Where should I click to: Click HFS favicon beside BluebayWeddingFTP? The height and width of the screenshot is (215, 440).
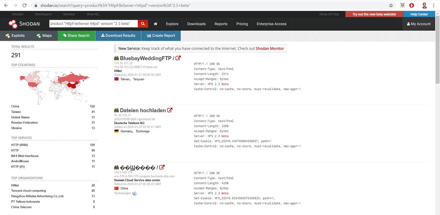(x=117, y=58)
